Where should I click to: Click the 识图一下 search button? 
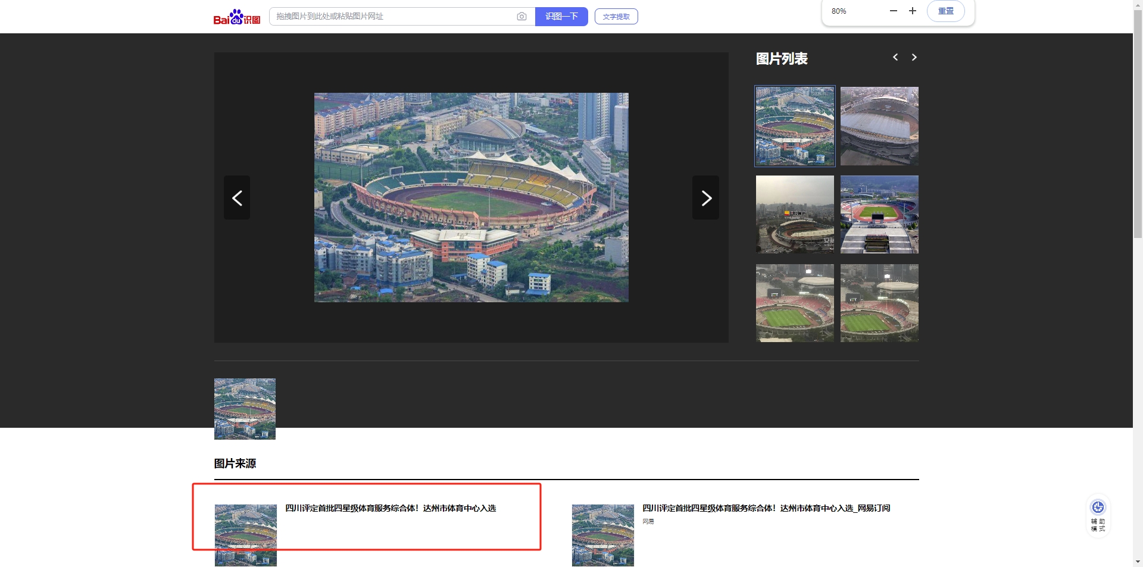(x=561, y=17)
